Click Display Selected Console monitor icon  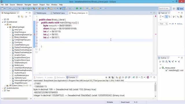pos(137,77)
